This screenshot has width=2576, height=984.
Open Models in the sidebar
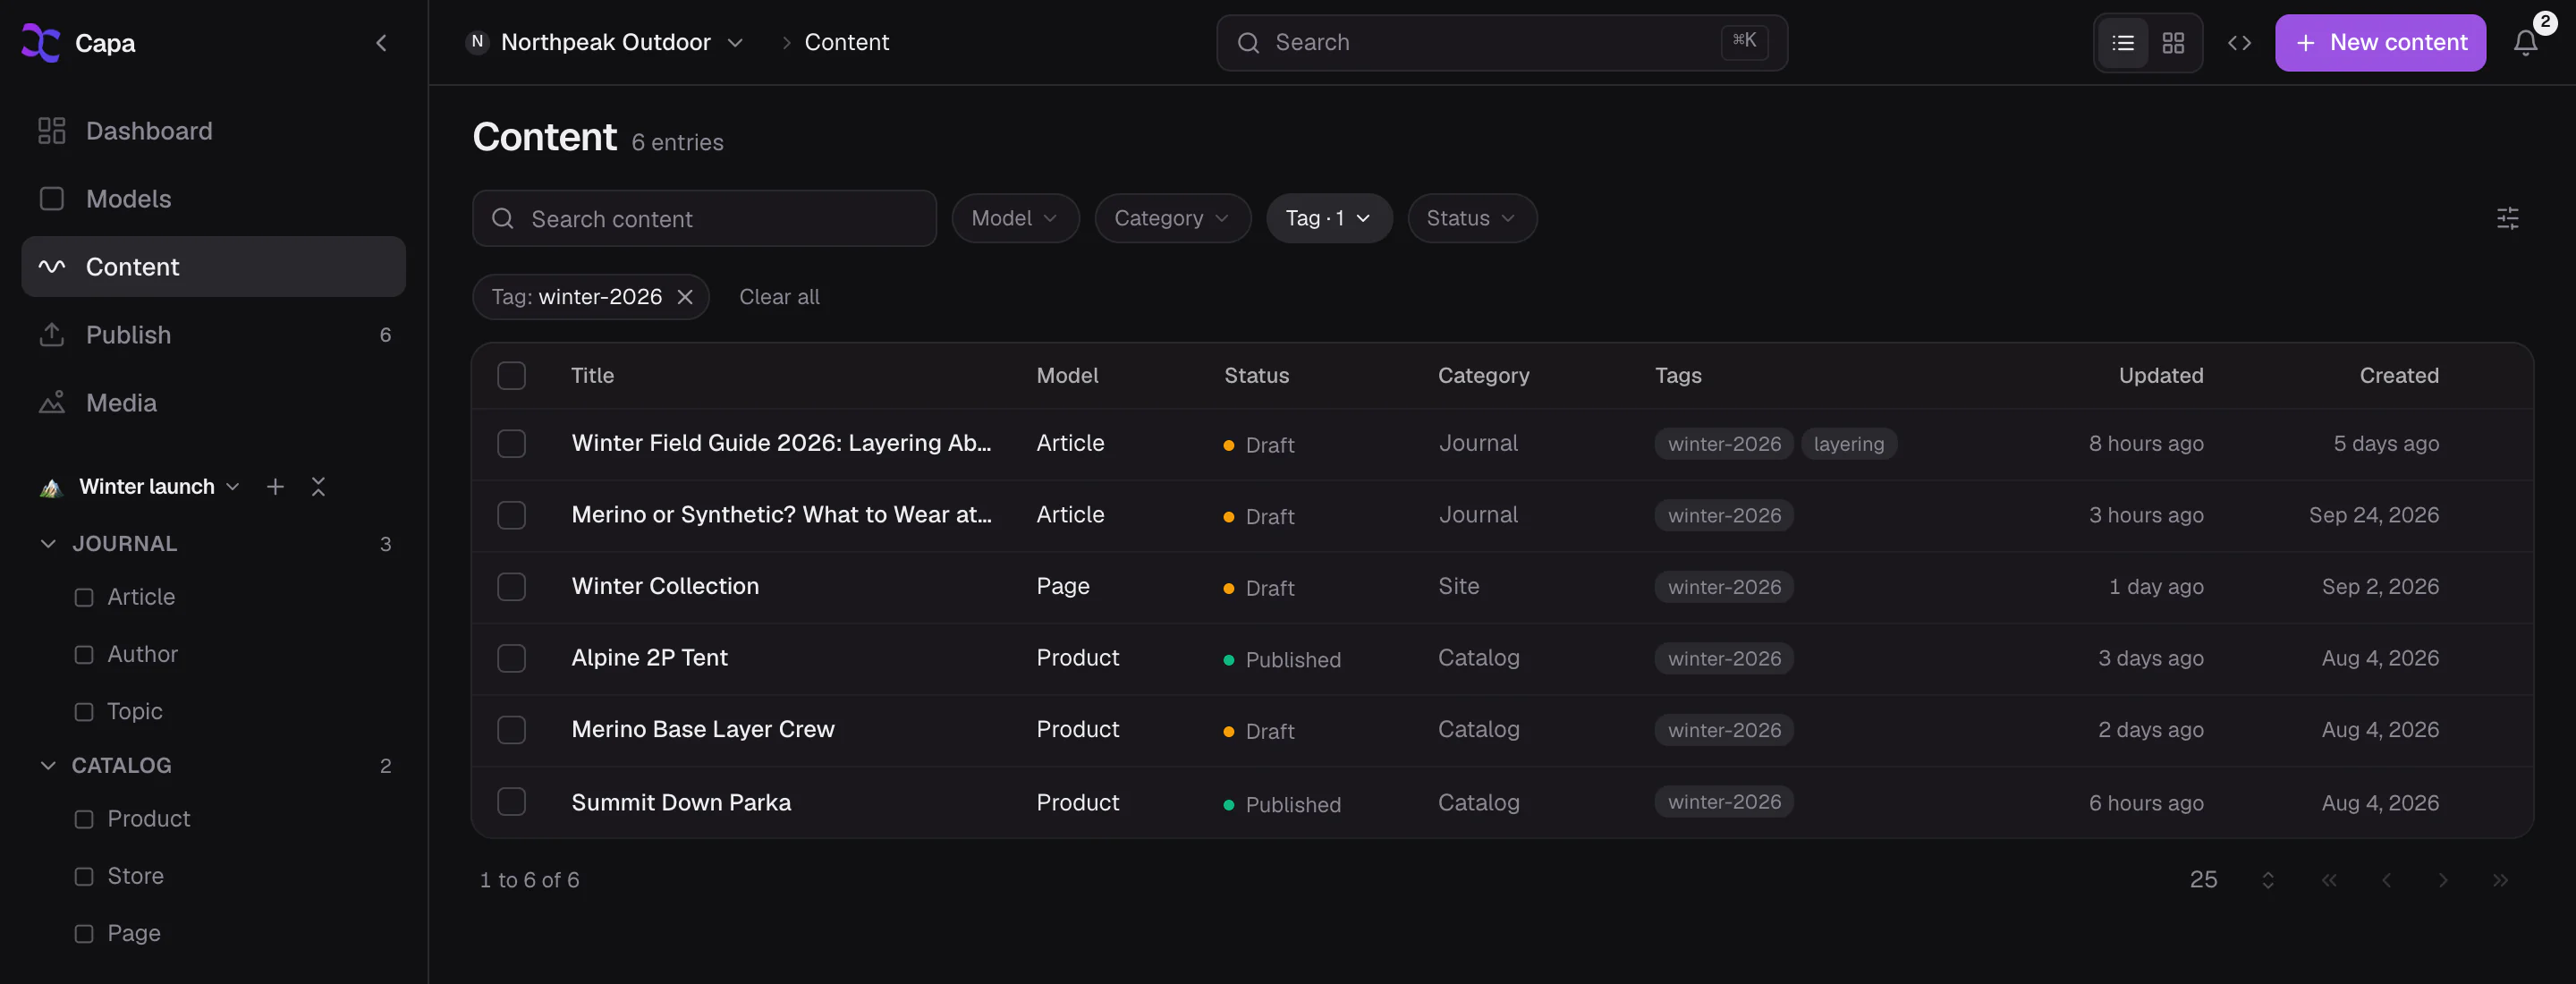coord(213,199)
